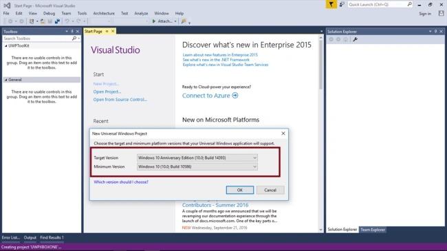Click the Redo toolbar icon
The width and height of the screenshot is (447, 251).
point(78,21)
